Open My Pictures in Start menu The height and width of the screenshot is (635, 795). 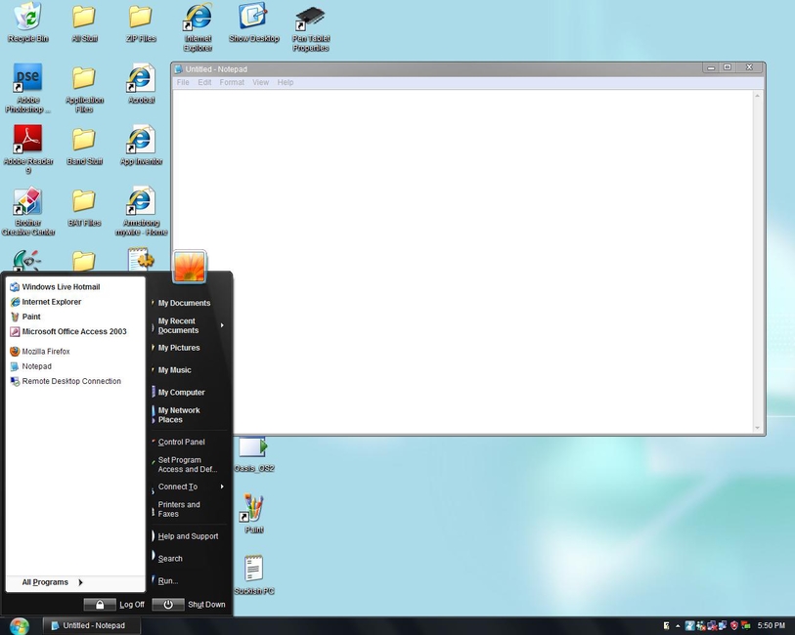tap(189, 348)
